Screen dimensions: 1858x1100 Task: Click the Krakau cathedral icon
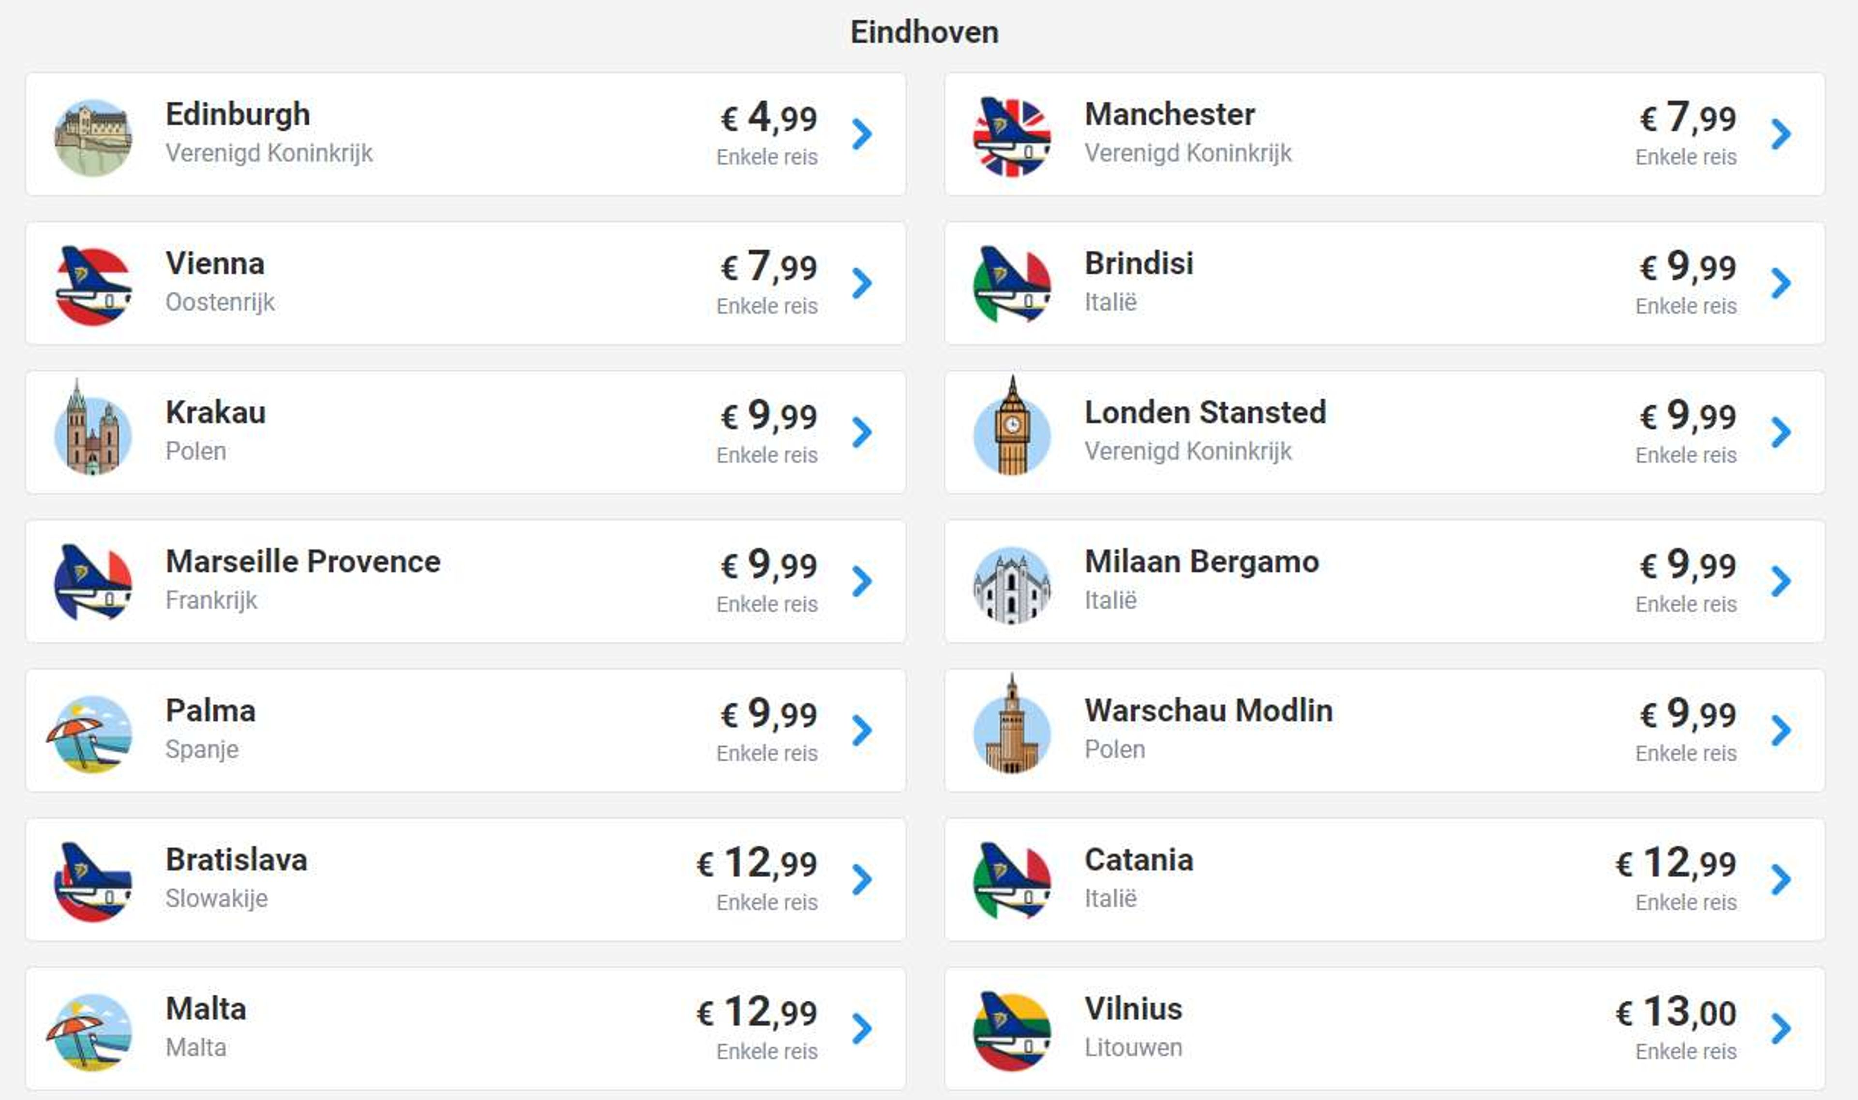[93, 429]
